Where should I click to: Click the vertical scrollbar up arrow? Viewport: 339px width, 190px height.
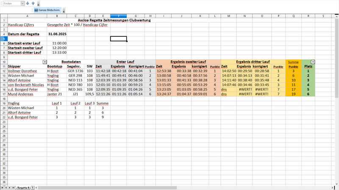point(336,16)
